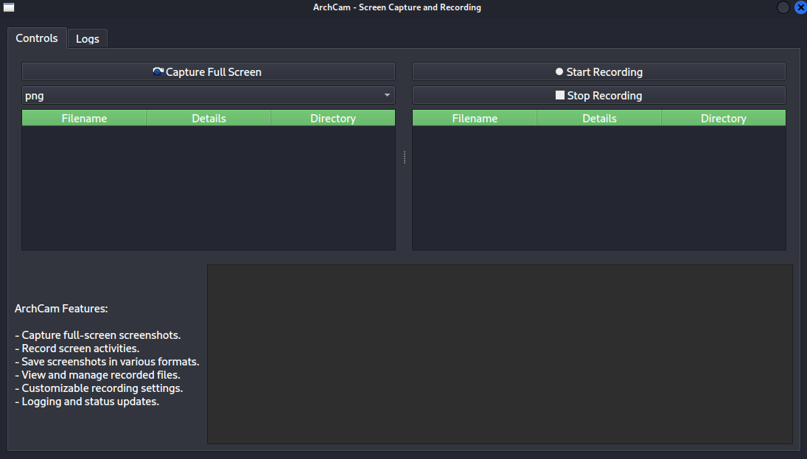807x459 pixels.
Task: Select the Controls tab
Action: (x=37, y=38)
